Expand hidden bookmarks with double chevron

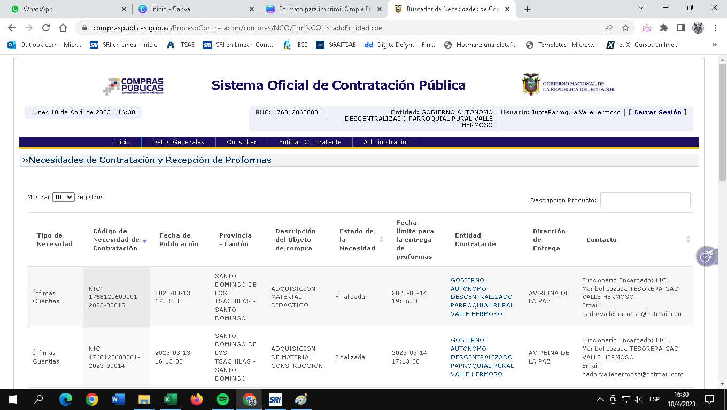(x=714, y=45)
